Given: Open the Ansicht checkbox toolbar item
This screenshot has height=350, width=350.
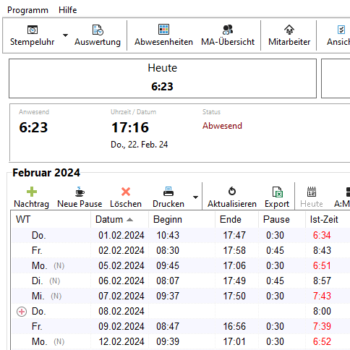Looking at the screenshot, I should [x=338, y=35].
